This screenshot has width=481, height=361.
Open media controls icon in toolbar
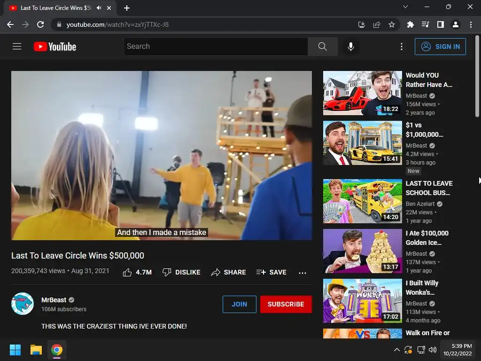tap(425, 24)
